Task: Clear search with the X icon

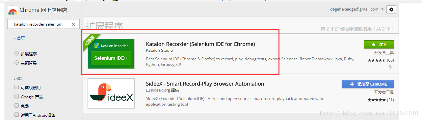Action: click(x=73, y=24)
